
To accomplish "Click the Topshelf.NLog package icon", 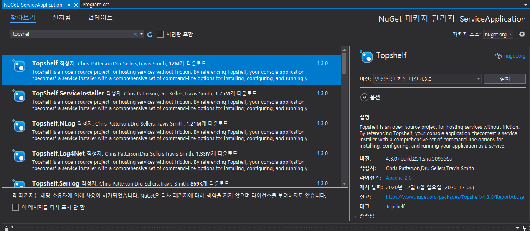I will coord(19,126).
